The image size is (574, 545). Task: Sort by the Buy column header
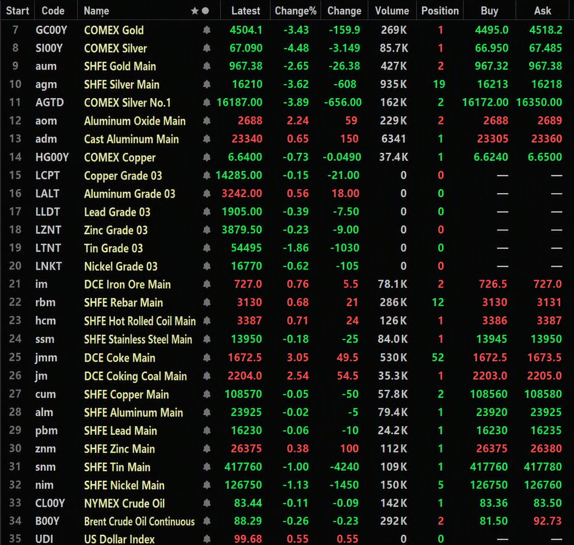[x=490, y=11]
